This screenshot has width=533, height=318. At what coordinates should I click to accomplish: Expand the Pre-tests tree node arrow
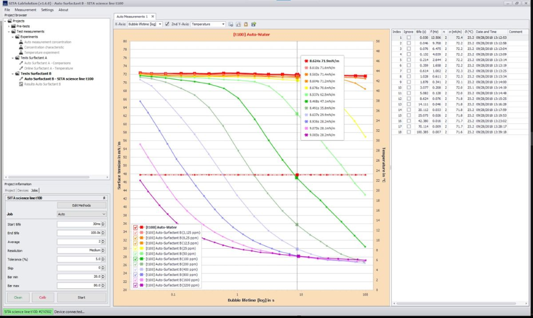click(9, 26)
